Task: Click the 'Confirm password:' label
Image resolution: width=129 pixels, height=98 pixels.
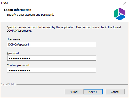Action: [18, 65]
